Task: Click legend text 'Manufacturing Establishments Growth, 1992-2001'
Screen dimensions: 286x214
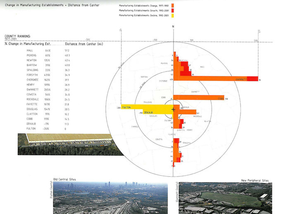Action: pyautogui.click(x=144, y=11)
